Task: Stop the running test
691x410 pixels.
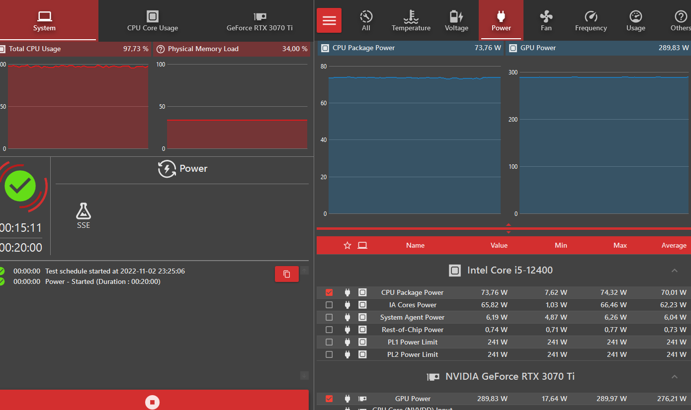Action: tap(153, 402)
